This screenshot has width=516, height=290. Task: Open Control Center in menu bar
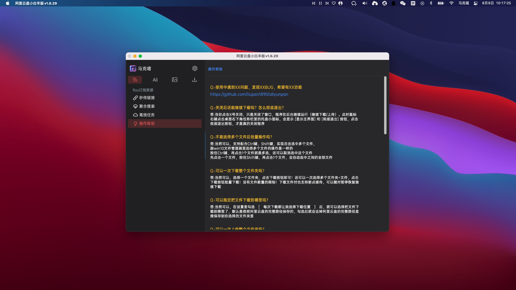[x=475, y=3]
